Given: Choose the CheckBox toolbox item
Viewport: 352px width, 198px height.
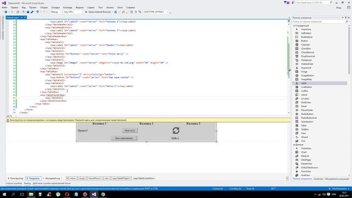Looking at the screenshot, I should tap(306, 48).
